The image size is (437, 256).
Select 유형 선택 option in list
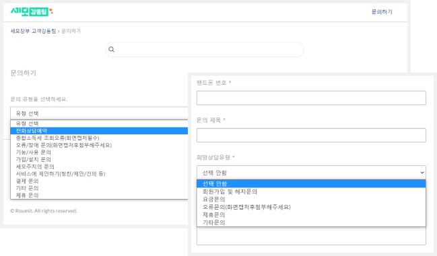click(99, 124)
